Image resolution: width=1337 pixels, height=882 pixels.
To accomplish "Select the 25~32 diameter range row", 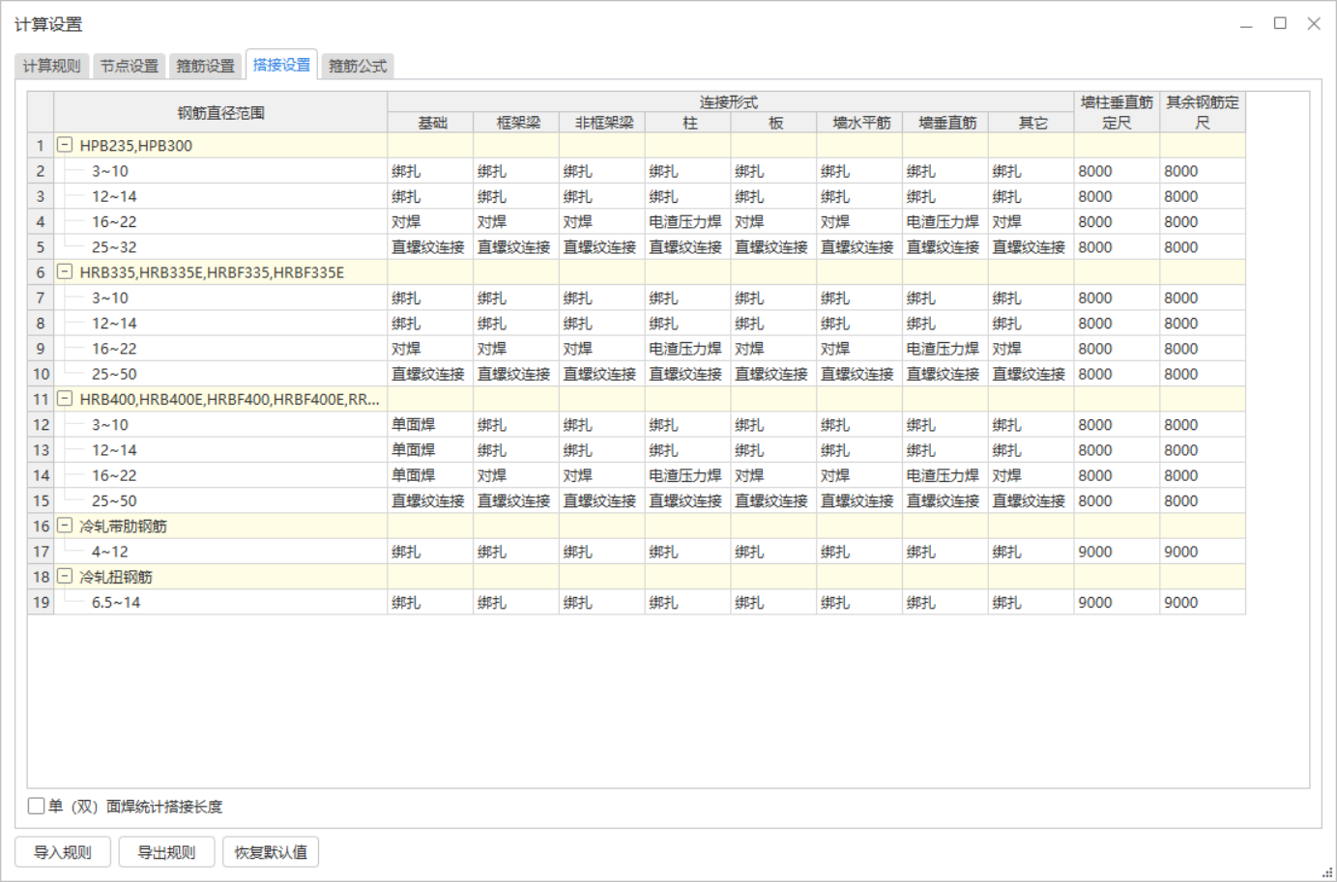I will click(220, 247).
